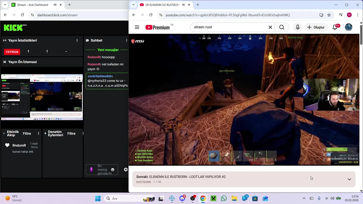Open Denetim Eylemleri options menu
363x204 pixels.
(83, 133)
